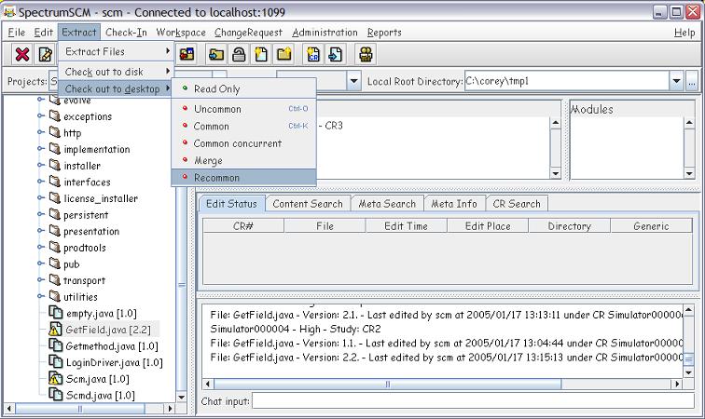
Task: Click the open padlock unlock toolbar icon
Action: pyautogui.click(x=239, y=54)
